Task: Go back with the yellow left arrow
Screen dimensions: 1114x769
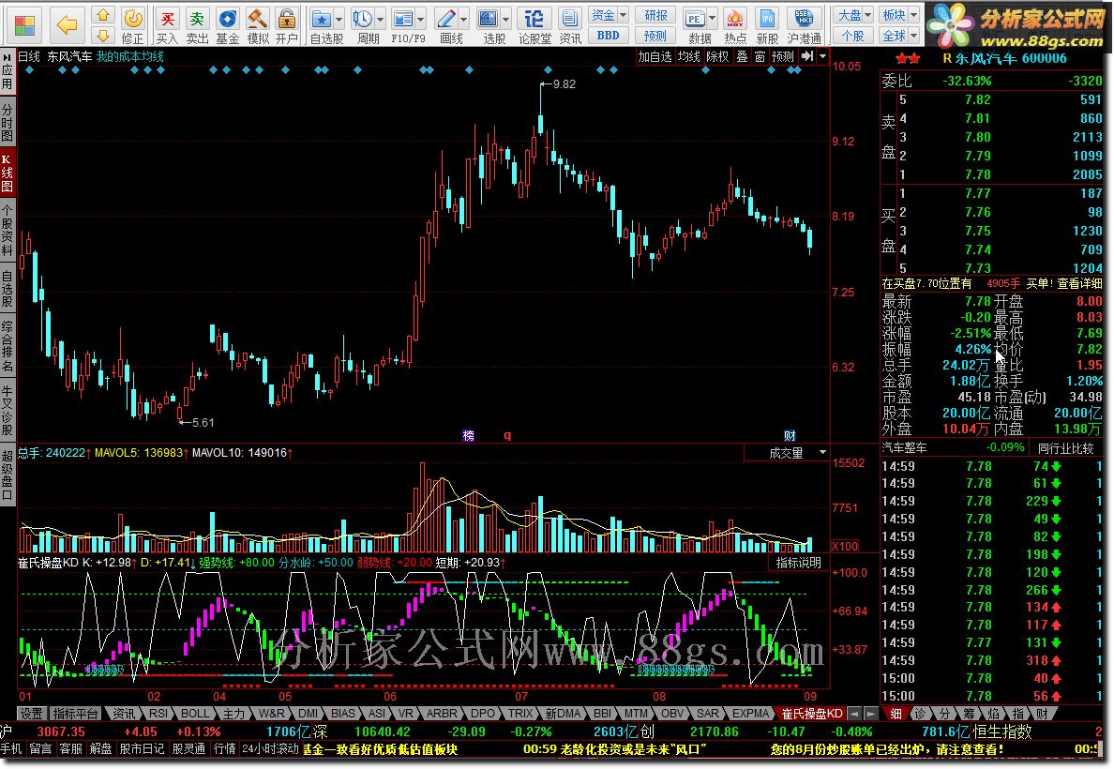Action: point(67,25)
